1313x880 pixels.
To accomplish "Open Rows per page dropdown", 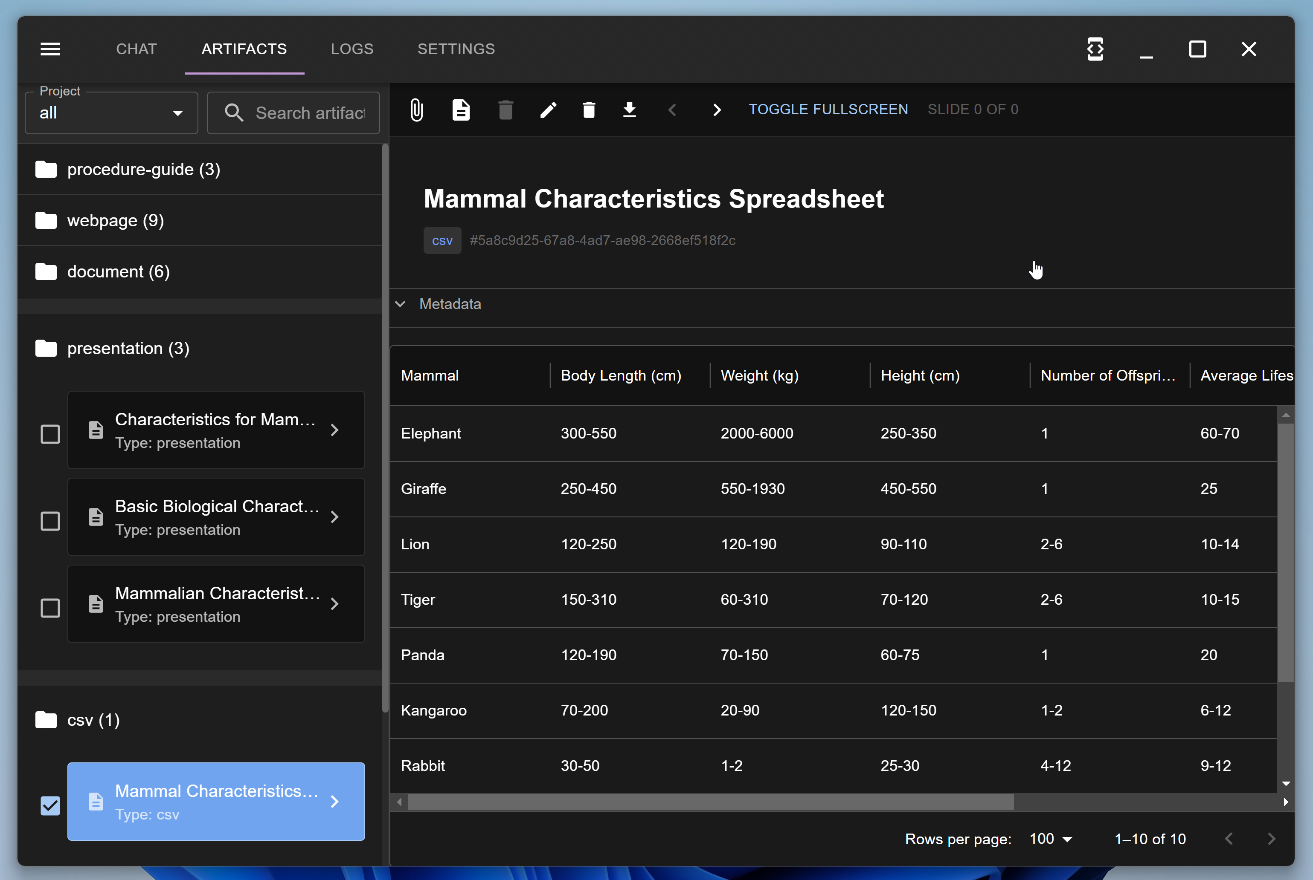I will pos(1051,839).
